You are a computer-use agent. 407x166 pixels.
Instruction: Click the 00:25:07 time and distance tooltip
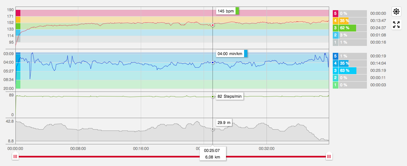[213, 154]
